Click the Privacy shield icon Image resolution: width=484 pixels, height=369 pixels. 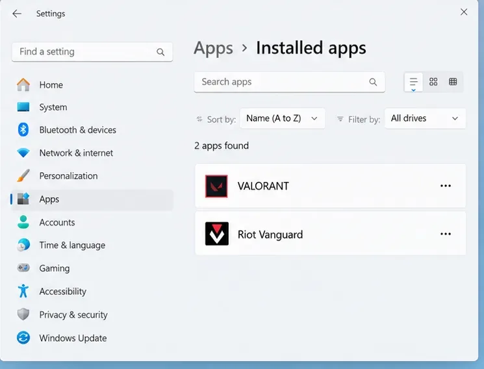23,314
